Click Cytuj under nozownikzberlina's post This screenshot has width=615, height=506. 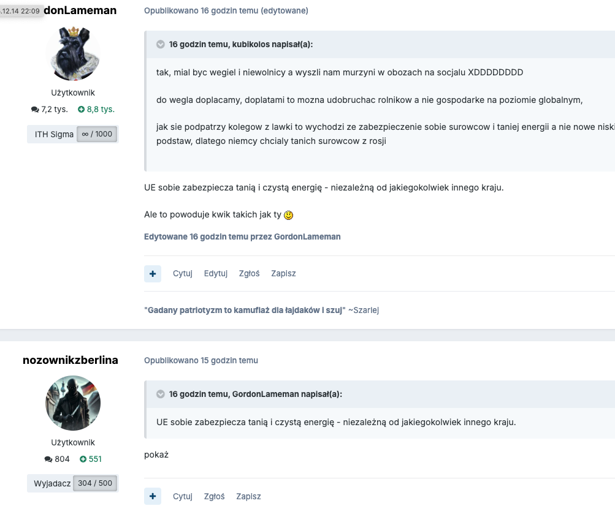pyautogui.click(x=183, y=496)
